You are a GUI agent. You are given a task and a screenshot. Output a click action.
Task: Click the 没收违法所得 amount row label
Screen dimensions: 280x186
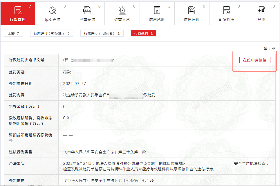30,121
